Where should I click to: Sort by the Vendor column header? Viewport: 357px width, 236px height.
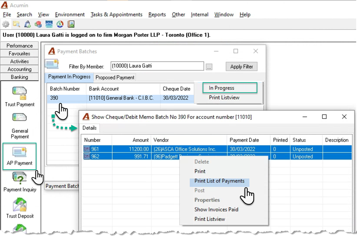pyautogui.click(x=189, y=140)
